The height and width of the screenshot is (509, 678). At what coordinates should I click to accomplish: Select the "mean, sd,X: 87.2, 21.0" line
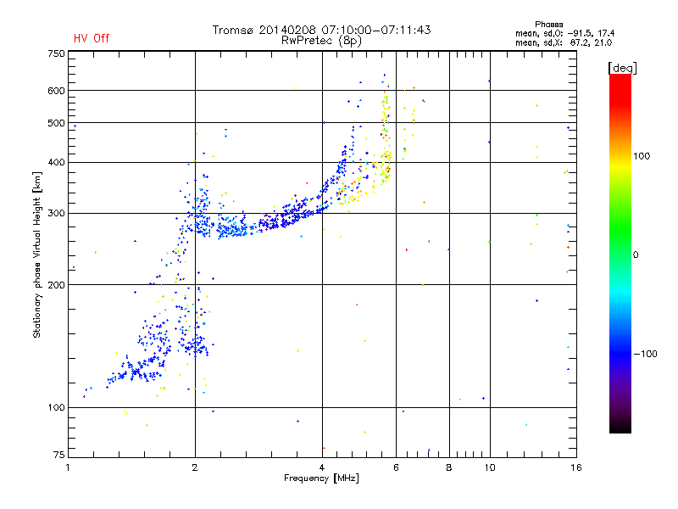click(x=564, y=42)
